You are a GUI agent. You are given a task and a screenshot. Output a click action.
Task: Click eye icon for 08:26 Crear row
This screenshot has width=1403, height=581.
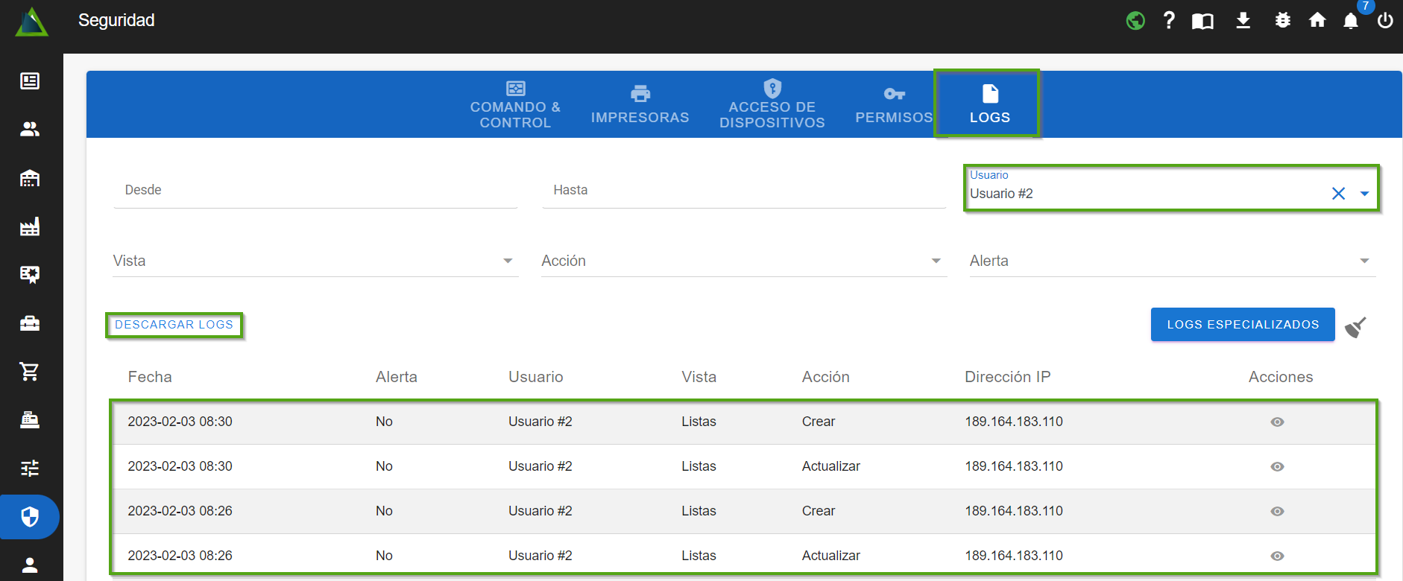1277,512
